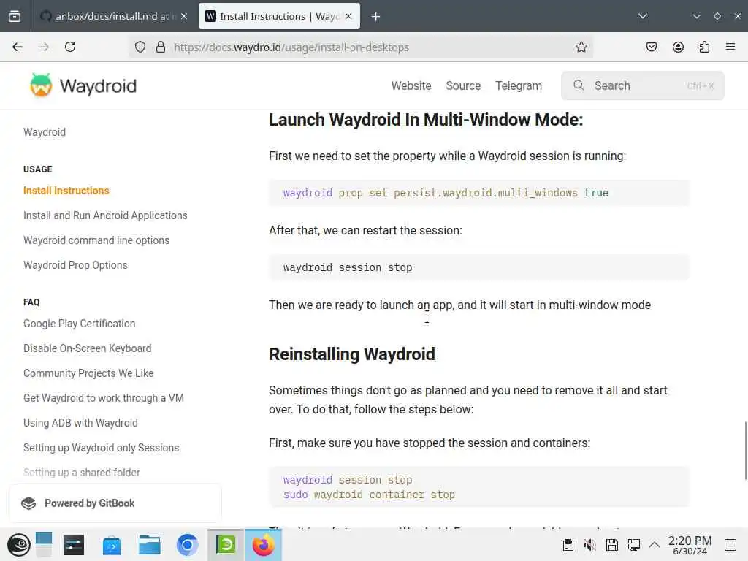Open the Firefox View icon in tab bar
The height and width of the screenshot is (561, 748).
(x=15, y=16)
